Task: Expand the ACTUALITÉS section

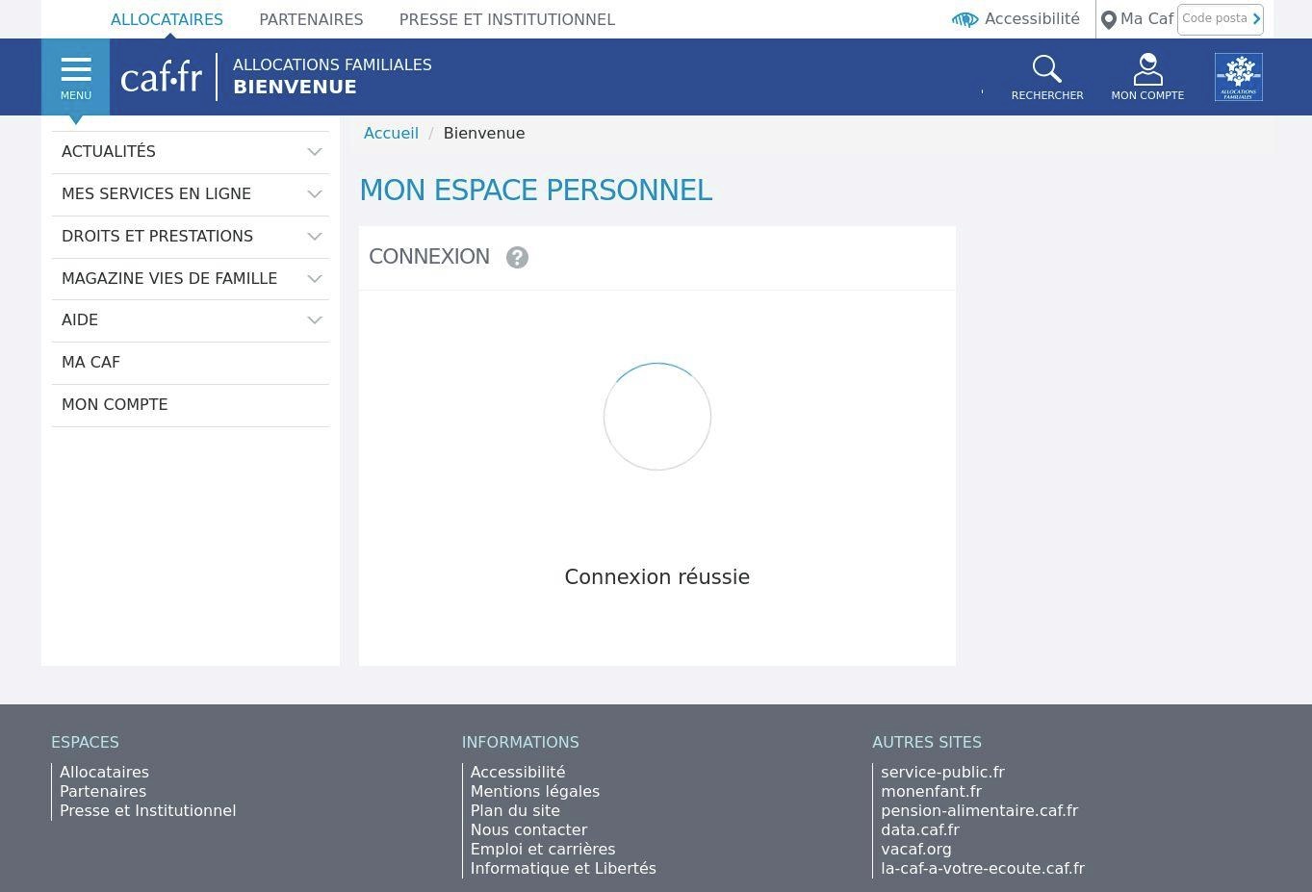Action: pyautogui.click(x=314, y=151)
